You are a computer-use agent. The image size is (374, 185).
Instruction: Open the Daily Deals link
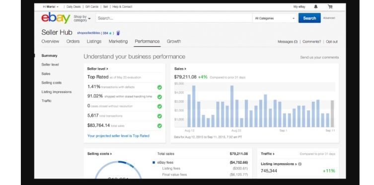(x=74, y=6)
